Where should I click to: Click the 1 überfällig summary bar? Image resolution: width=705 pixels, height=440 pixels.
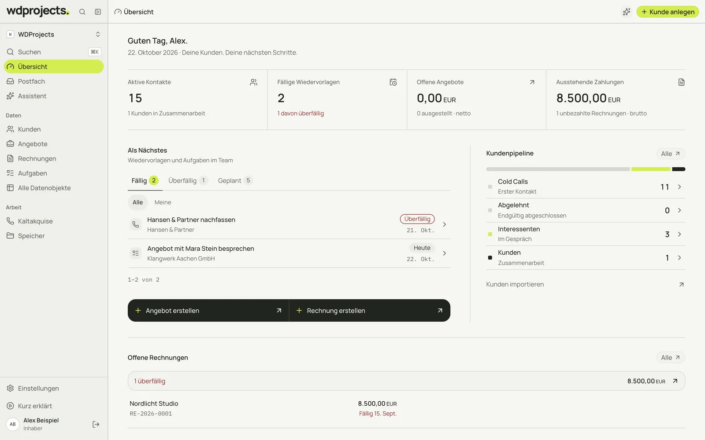coord(406,381)
